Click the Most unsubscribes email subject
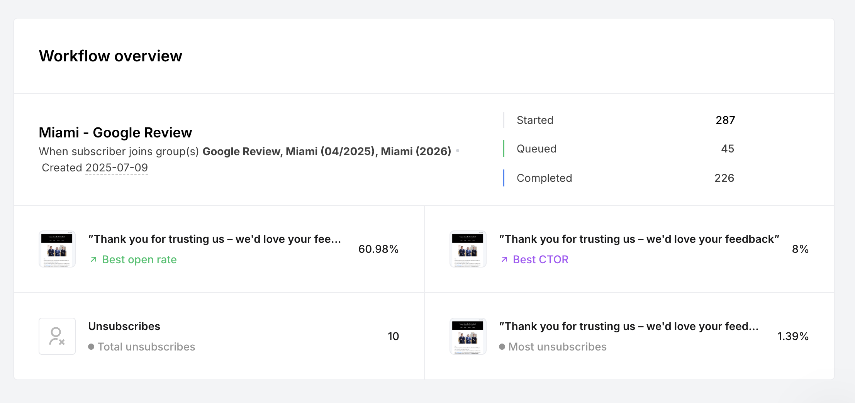 coord(629,326)
